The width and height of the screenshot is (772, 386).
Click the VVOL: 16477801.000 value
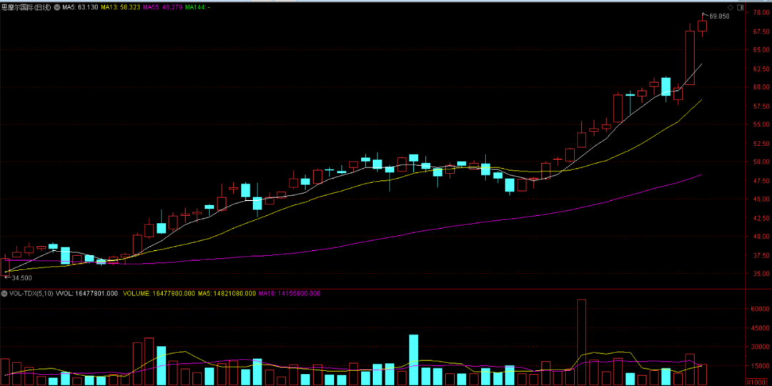tap(86, 294)
